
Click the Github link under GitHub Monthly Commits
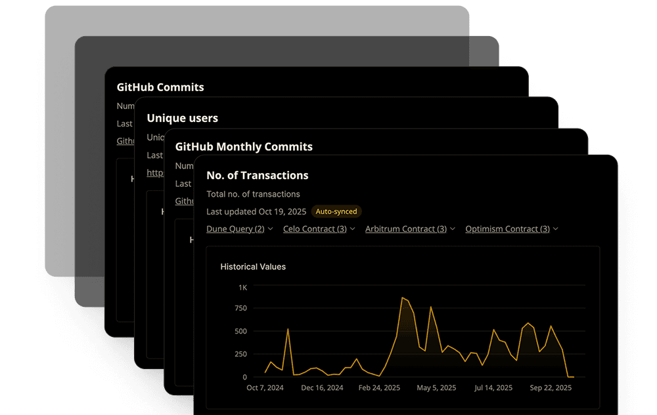pos(185,201)
